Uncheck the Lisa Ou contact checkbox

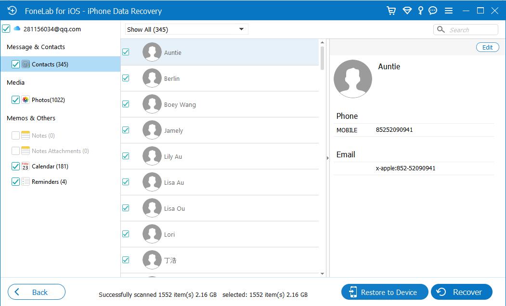tap(126, 208)
